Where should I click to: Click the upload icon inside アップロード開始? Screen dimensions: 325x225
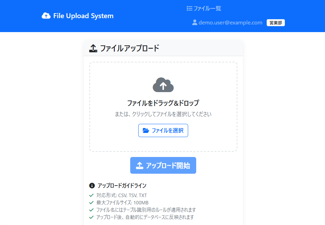(x=140, y=165)
